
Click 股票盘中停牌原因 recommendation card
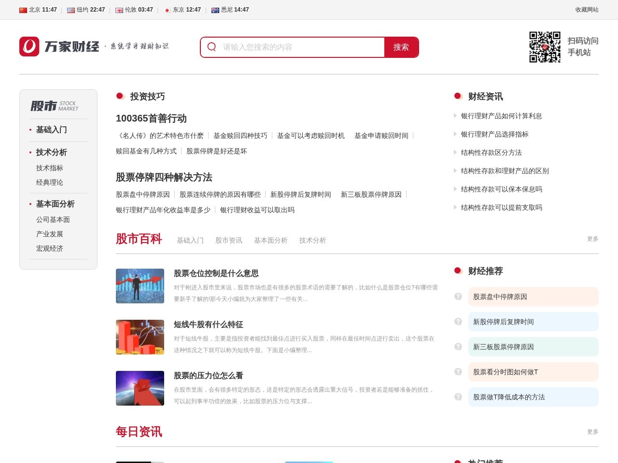(533, 297)
